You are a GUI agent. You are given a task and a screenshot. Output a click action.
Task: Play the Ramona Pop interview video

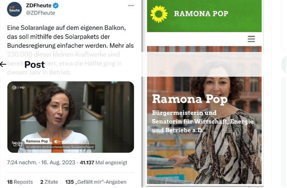71,117
